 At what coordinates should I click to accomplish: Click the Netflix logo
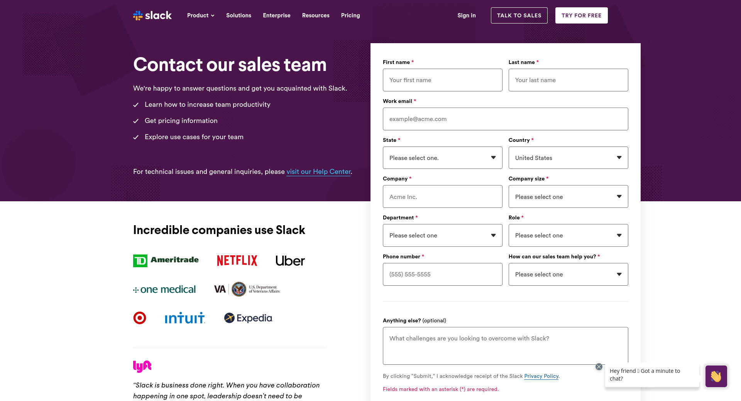237,261
